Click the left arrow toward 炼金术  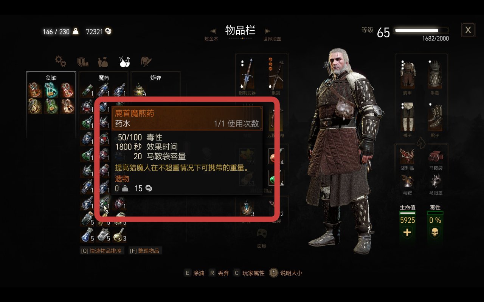(213, 31)
